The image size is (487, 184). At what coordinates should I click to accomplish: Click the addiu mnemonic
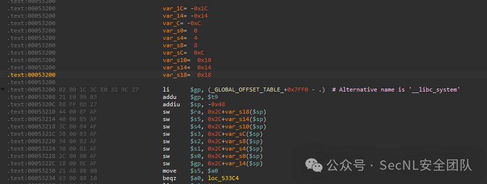pos(172,104)
